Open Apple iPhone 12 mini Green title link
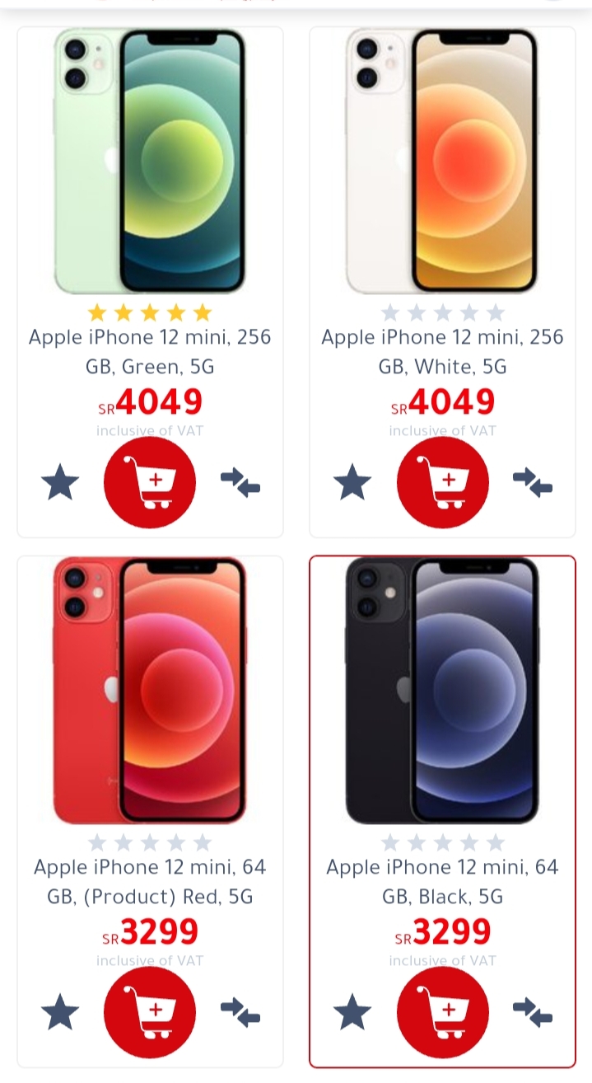The image size is (592, 1083). click(x=150, y=352)
